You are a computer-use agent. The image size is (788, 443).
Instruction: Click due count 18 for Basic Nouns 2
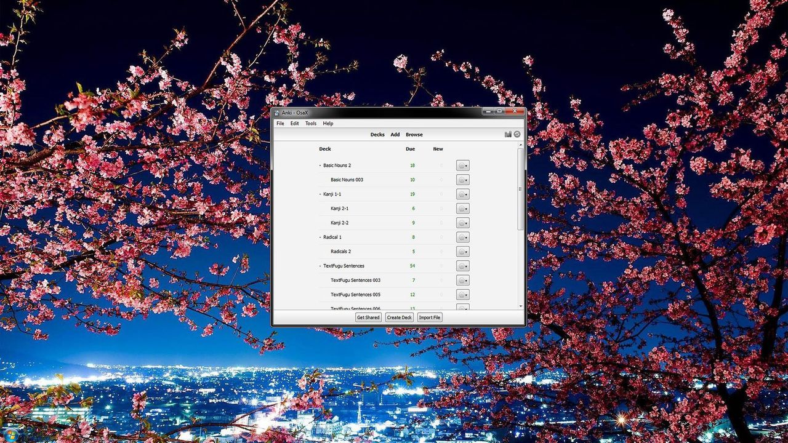(x=412, y=166)
